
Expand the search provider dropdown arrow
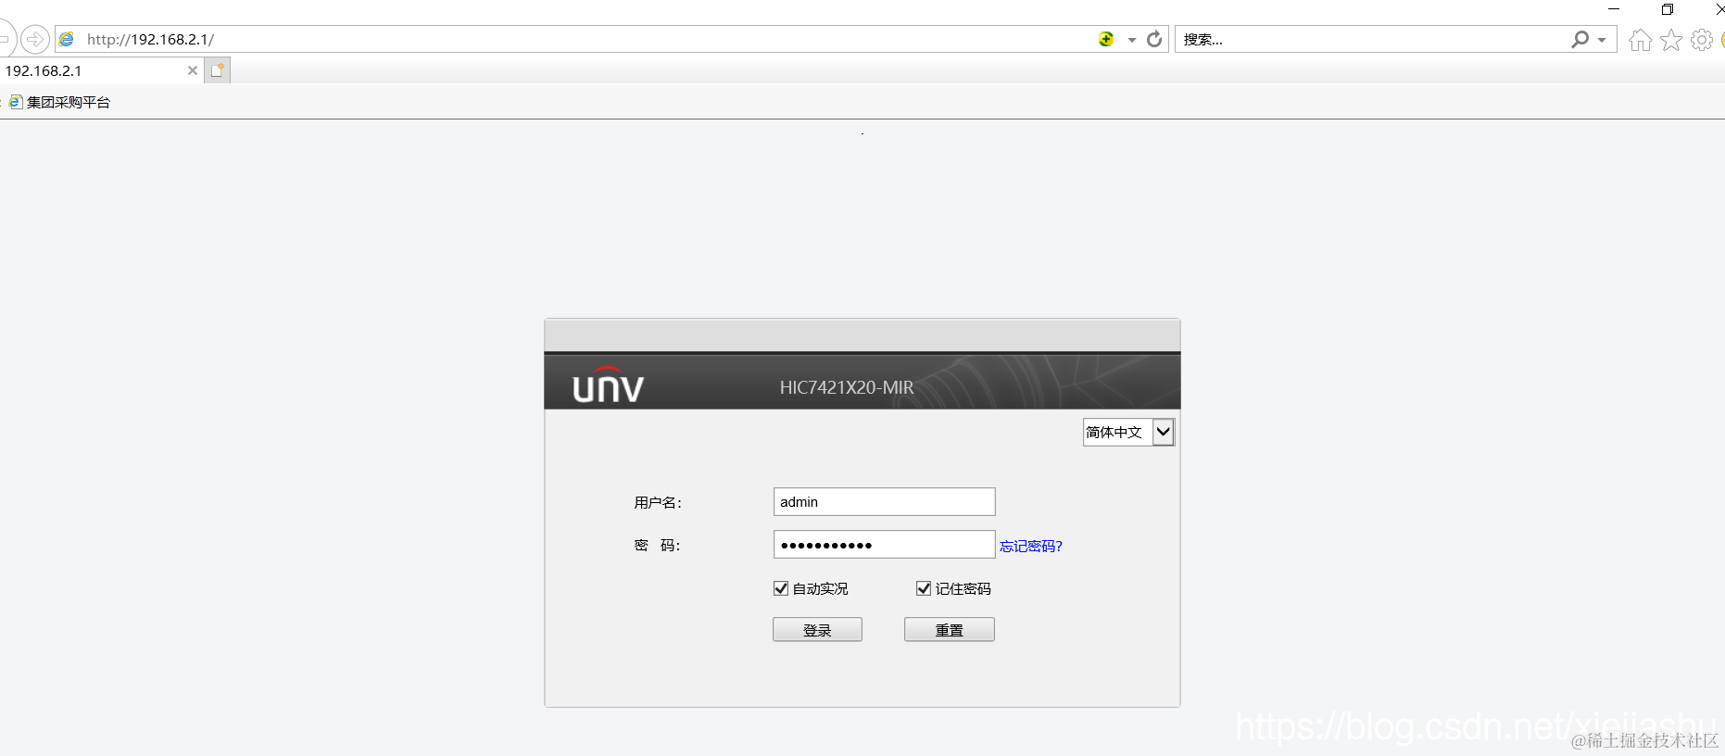click(1602, 40)
